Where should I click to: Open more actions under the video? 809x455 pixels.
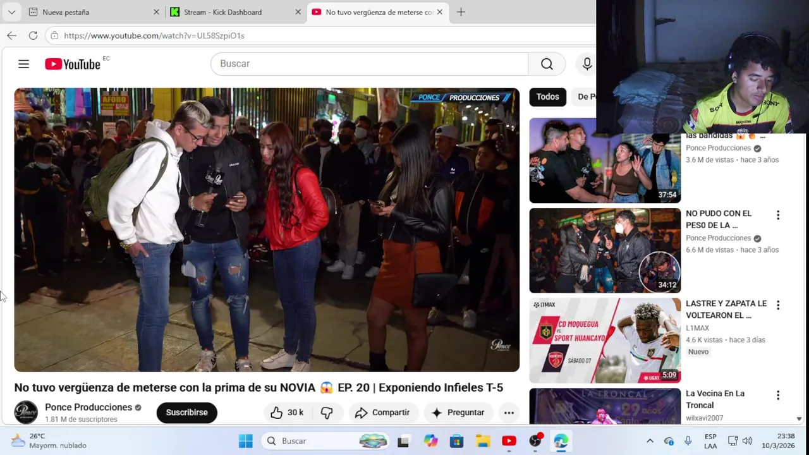click(x=509, y=413)
